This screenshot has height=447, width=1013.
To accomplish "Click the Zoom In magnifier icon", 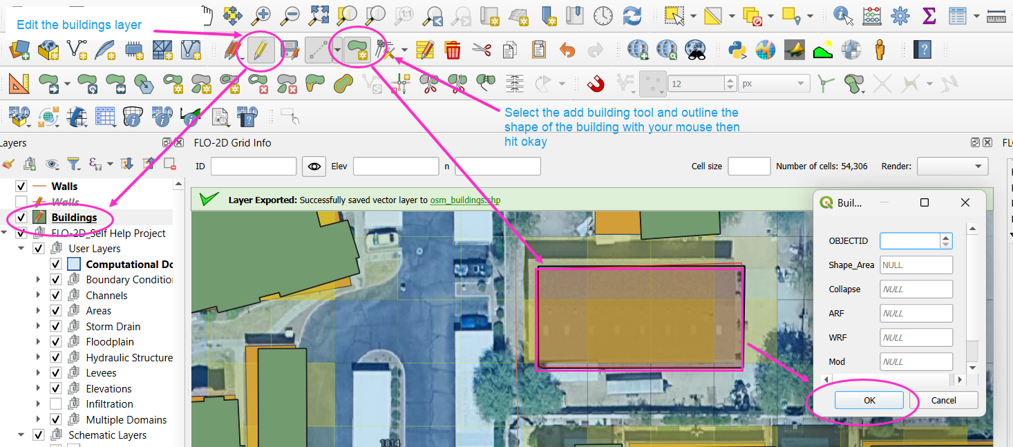I will 261,15.
